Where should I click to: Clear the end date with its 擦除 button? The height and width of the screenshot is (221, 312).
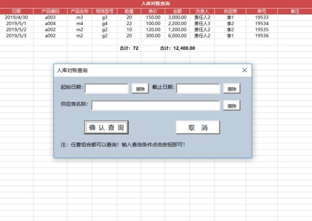coord(232,88)
